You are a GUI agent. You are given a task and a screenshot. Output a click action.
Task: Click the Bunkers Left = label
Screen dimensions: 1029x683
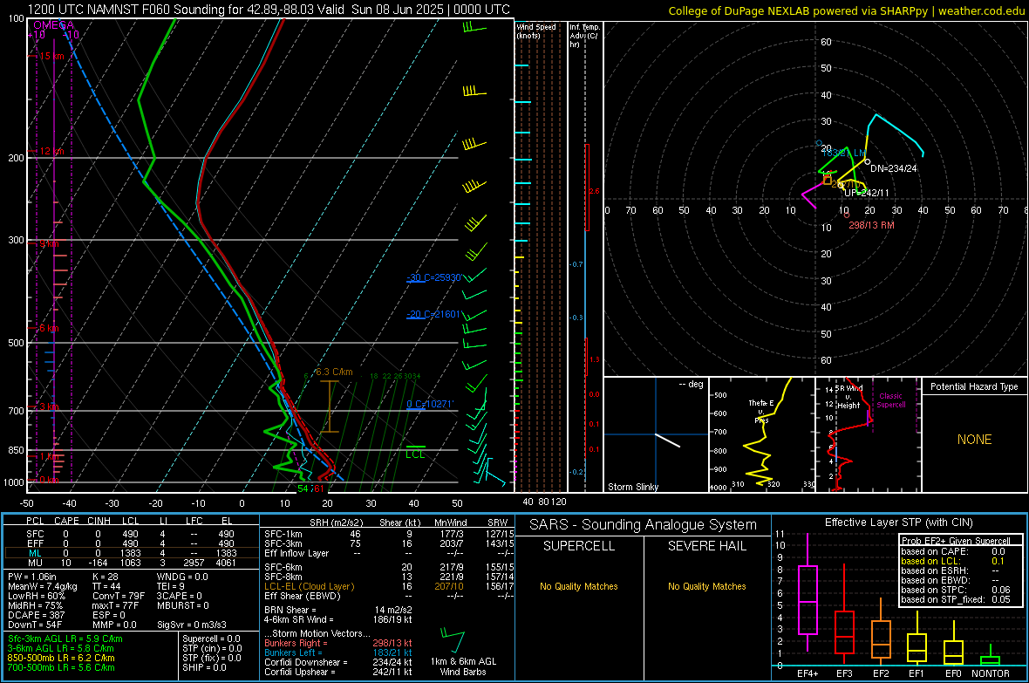pyautogui.click(x=293, y=652)
